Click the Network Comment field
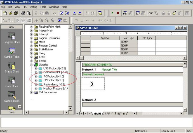This screenshot has height=133, width=193. click(133, 74)
